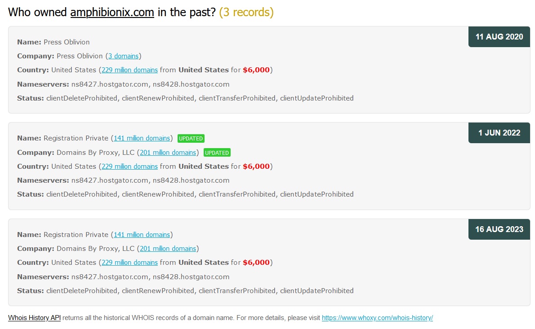Open 201 million domains link in 16 AUG 2023 record
This screenshot has width=535, height=329.
[168, 249]
